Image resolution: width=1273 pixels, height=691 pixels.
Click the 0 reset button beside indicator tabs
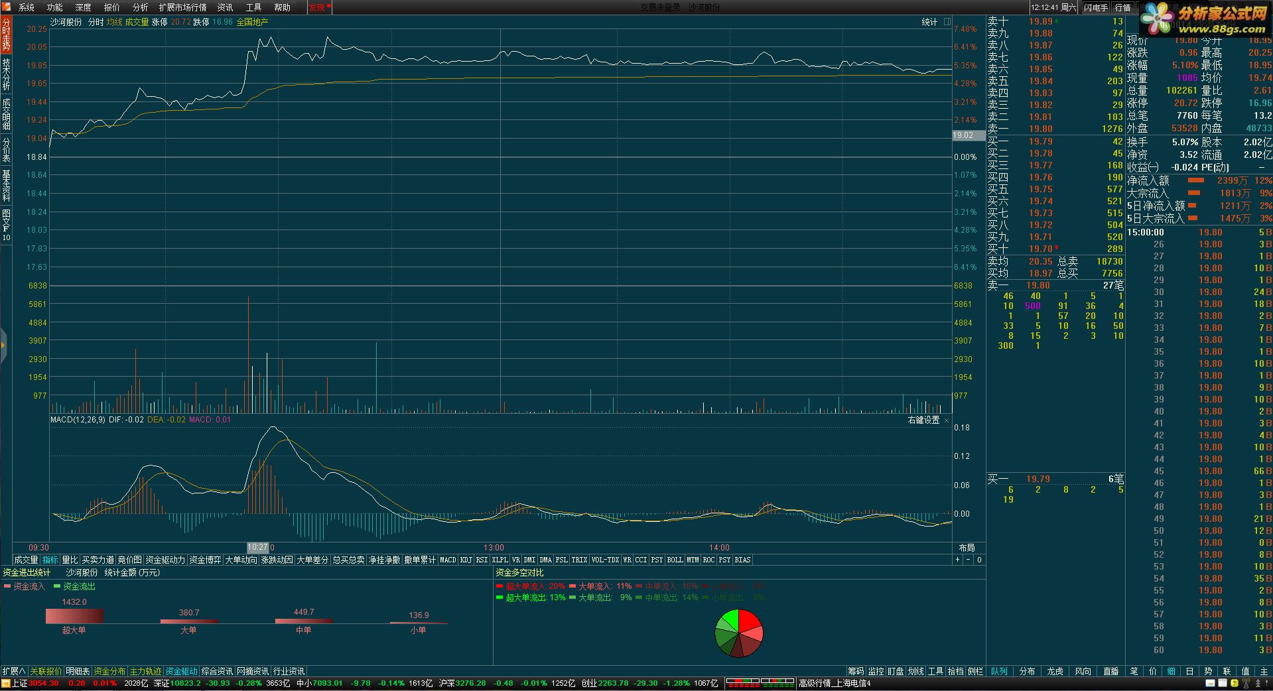pyautogui.click(x=979, y=560)
